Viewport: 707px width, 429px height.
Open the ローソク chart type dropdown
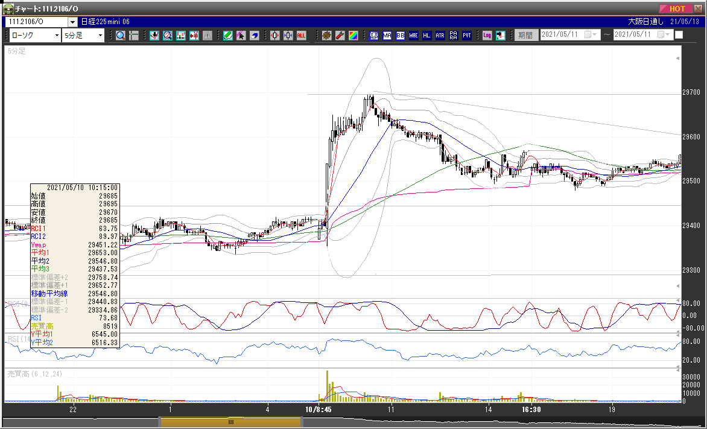click(35, 35)
